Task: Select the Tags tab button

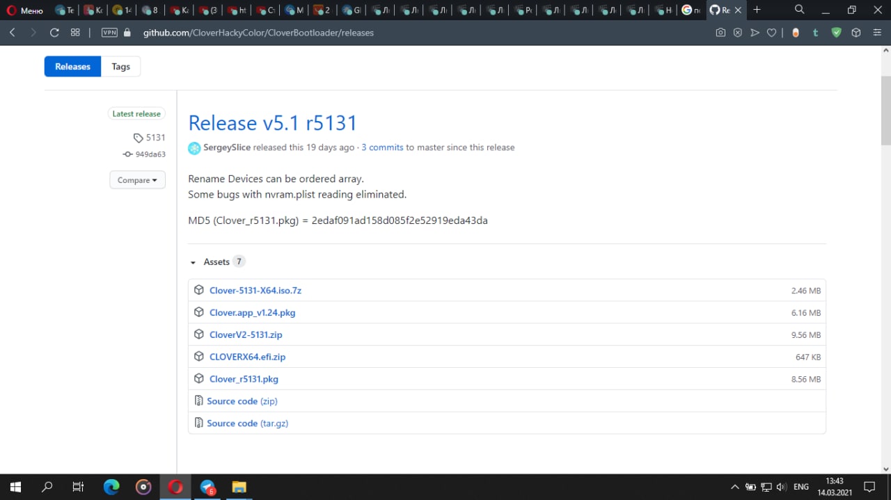Action: (x=120, y=66)
